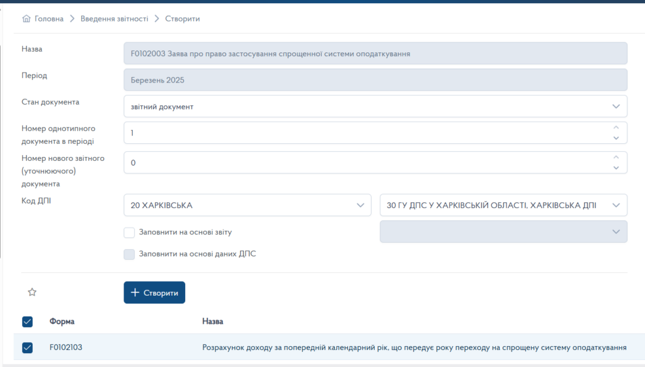Viewport: 645px width, 367px height.
Task: Open the 'ГУ ДПС У ХАРКІВСЬКІЙ ОБЛАСТІ' dropdown
Action: tap(503, 205)
